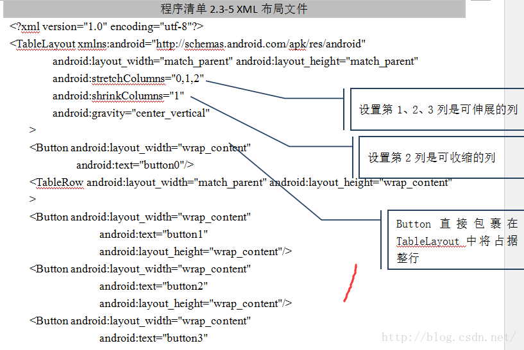Click the misspelled word 'TableLayout' in the opening tag
Screen dimensions: 524x350
[46, 44]
